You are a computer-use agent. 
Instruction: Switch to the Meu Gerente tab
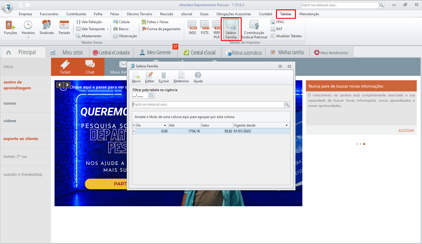(155, 53)
